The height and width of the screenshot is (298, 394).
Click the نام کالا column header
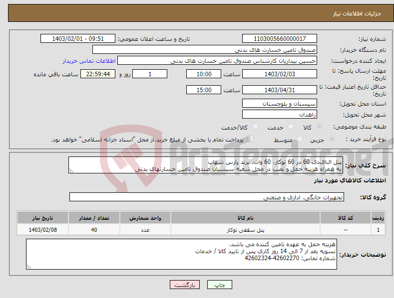tap(245, 218)
